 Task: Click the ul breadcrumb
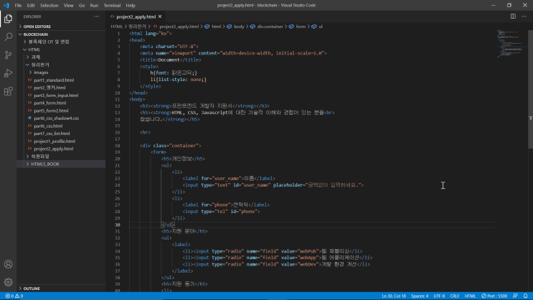point(320,27)
